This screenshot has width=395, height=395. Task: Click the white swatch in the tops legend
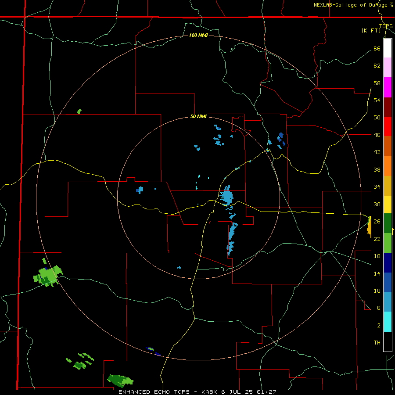pyautogui.click(x=388, y=48)
